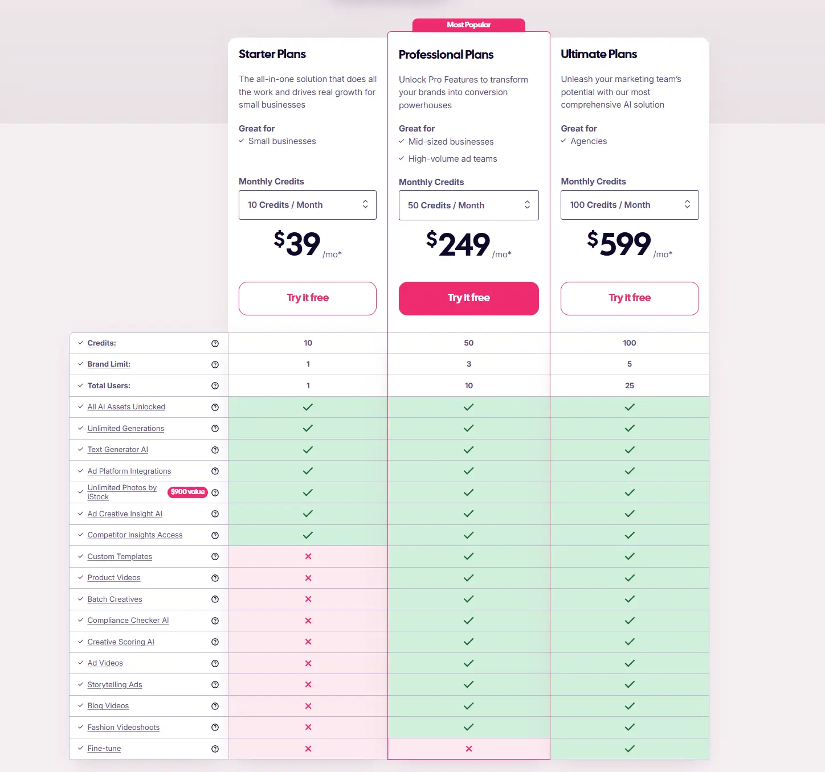Click the info icon next to Credits row
This screenshot has width=825, height=772.
(215, 343)
